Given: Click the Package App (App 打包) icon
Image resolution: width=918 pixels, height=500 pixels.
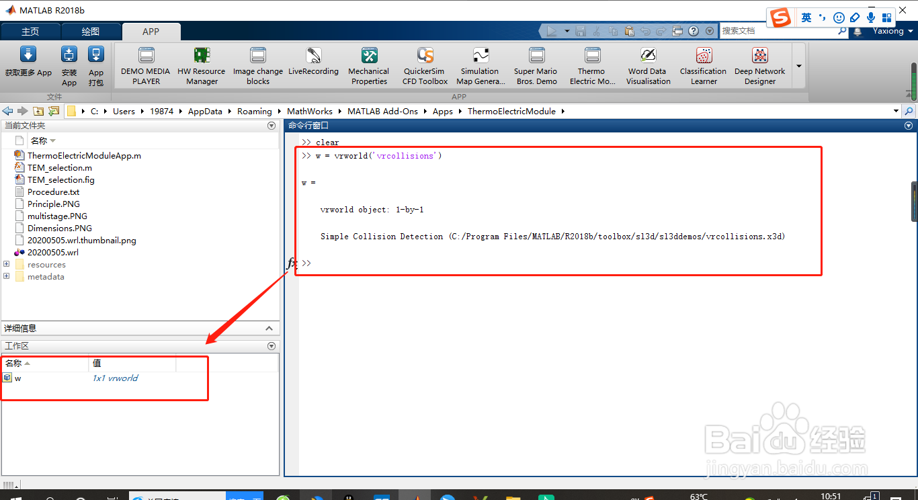Looking at the screenshot, I should tap(96, 55).
